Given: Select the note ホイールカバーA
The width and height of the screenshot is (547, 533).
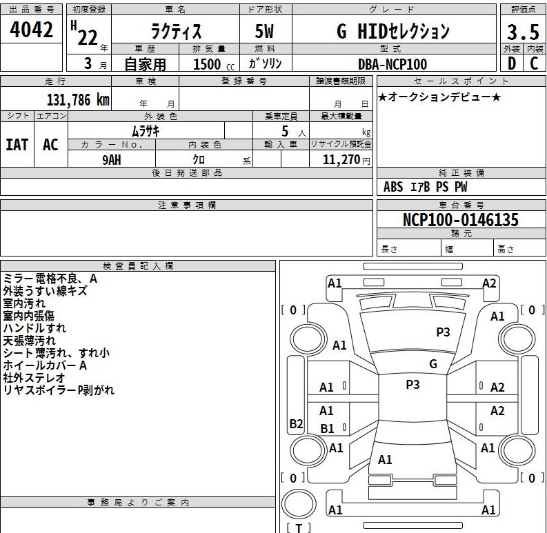Looking at the screenshot, I should click(x=45, y=365).
